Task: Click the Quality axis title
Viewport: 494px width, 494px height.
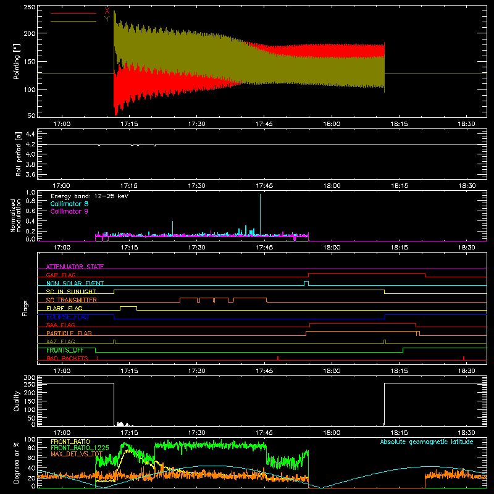Action: pos(17,401)
